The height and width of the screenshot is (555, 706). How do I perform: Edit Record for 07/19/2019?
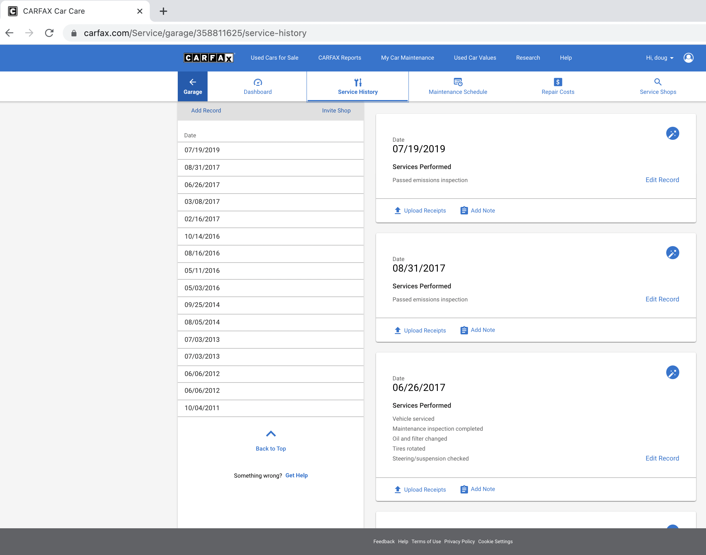tap(662, 180)
